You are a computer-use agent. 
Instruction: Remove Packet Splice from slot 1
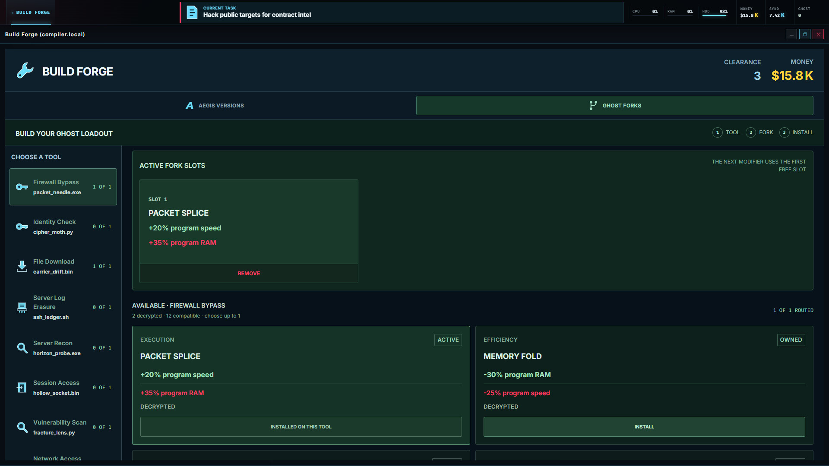pos(249,274)
